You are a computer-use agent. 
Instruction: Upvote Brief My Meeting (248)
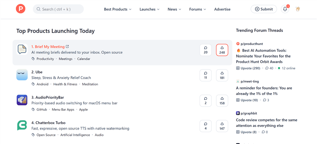(222, 50)
